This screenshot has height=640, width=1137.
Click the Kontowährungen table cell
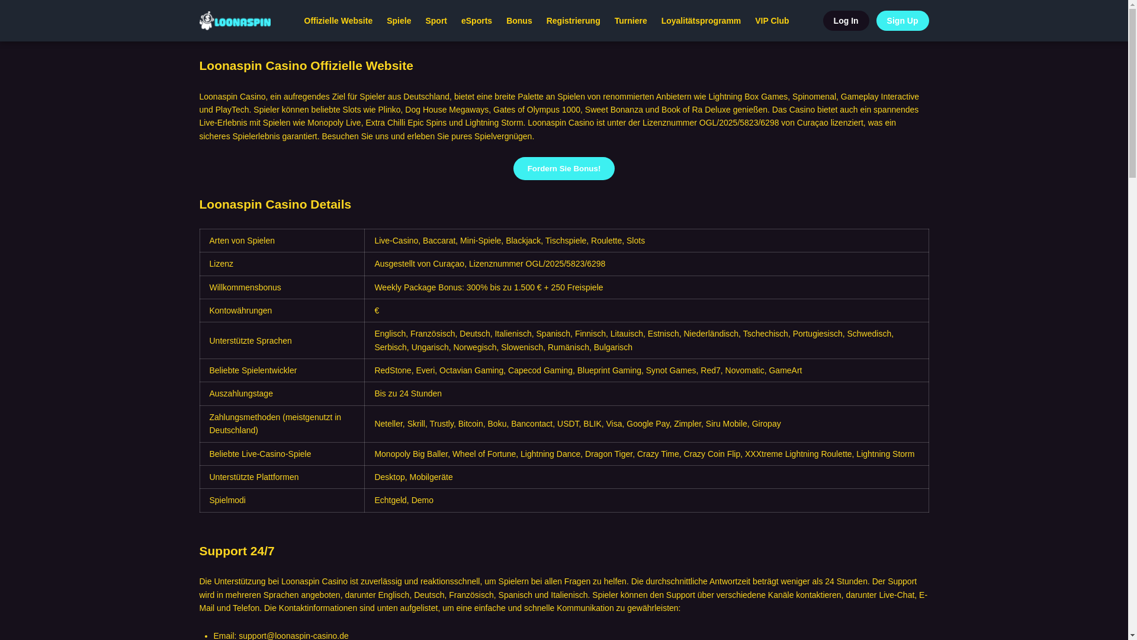pos(282,311)
